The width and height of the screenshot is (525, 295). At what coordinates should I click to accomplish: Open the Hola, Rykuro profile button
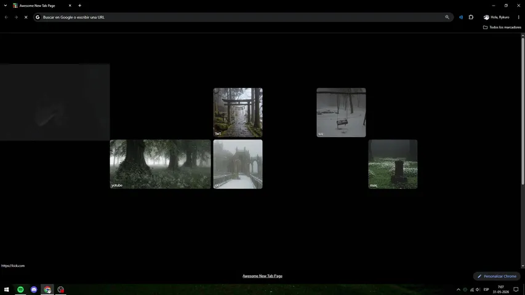496,17
